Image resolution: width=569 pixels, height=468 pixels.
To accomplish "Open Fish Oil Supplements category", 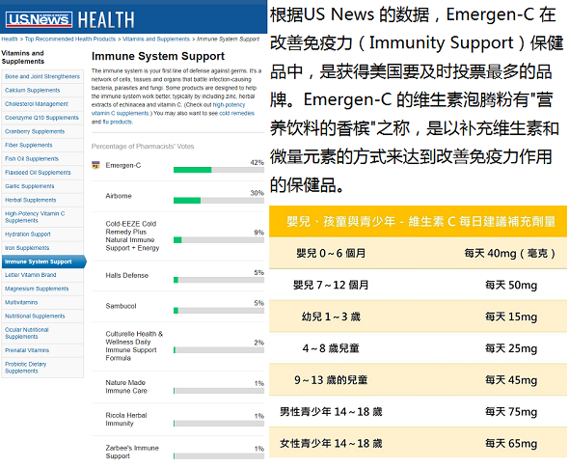I will pyautogui.click(x=42, y=159).
